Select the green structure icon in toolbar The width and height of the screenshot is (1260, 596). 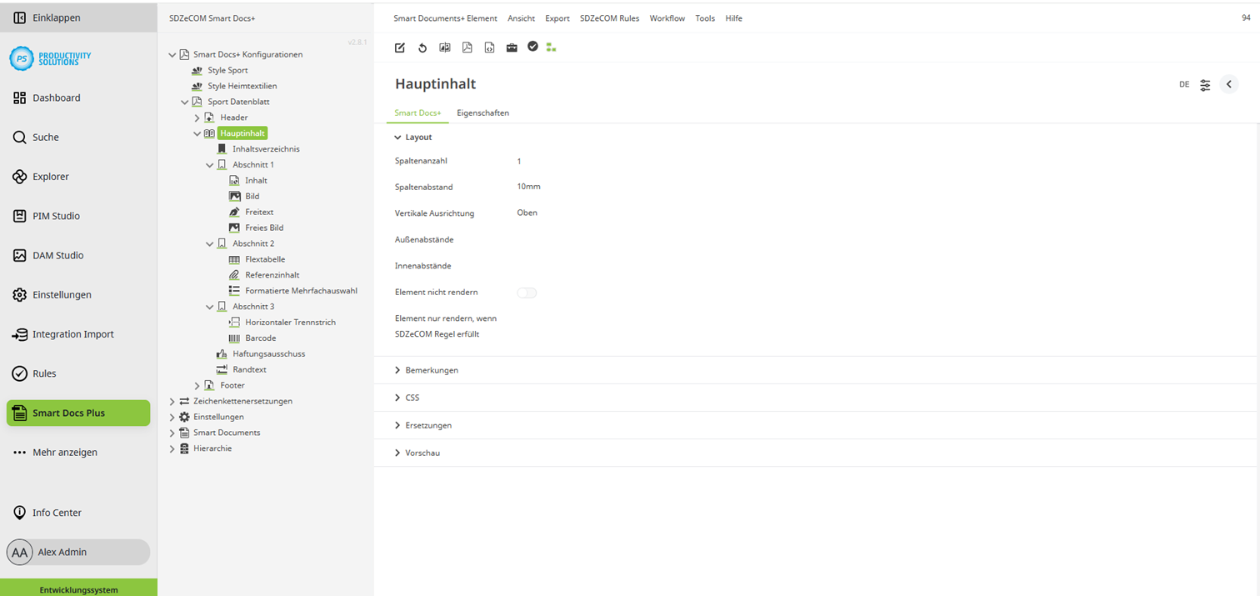551,48
